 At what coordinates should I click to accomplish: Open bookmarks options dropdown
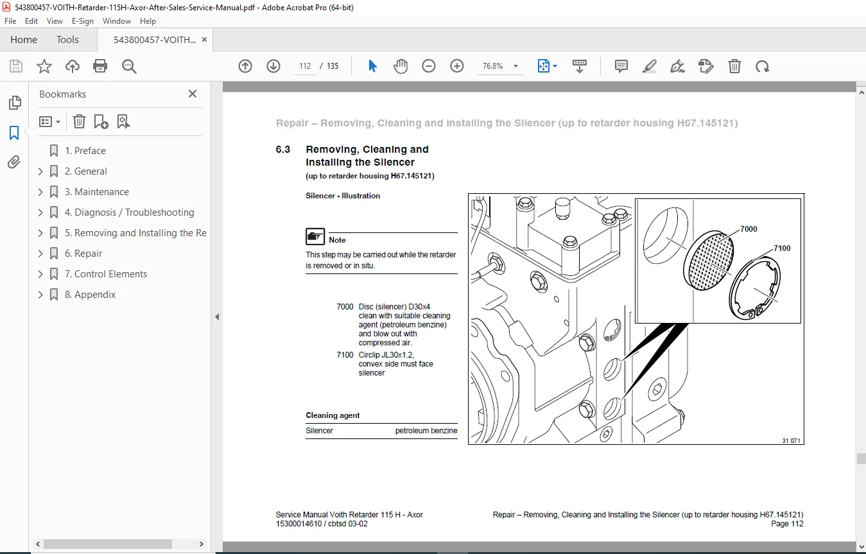(x=49, y=121)
